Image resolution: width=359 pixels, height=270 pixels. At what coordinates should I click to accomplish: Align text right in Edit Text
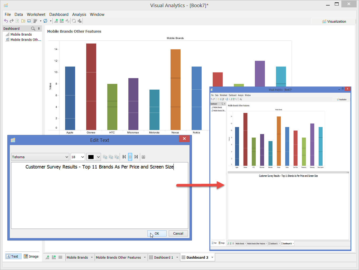pos(136,157)
